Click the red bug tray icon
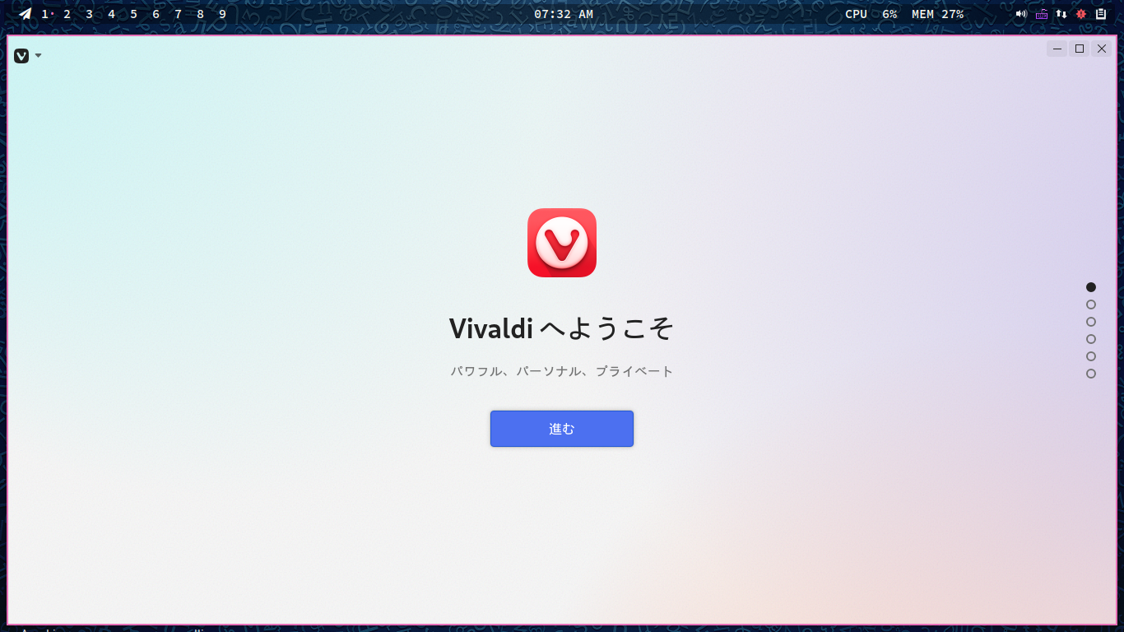 click(x=1081, y=14)
